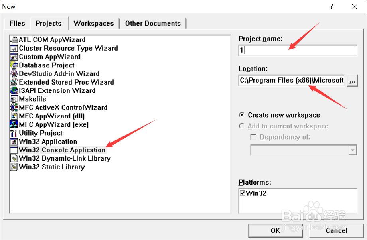Click the Cancel button

(x=336, y=230)
